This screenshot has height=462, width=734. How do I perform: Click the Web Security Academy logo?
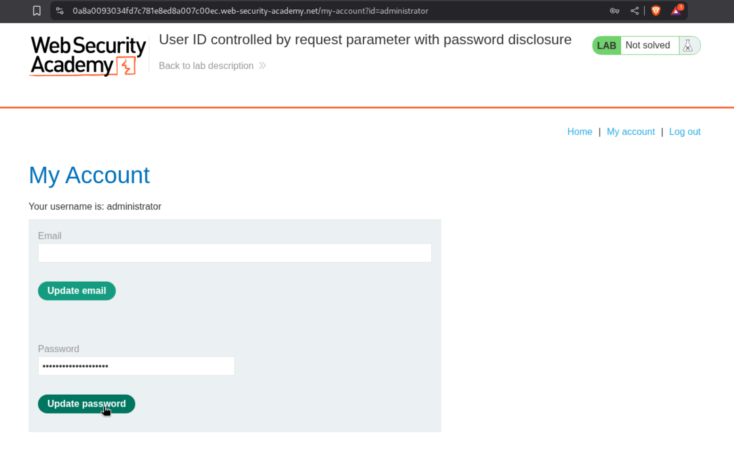(x=88, y=56)
